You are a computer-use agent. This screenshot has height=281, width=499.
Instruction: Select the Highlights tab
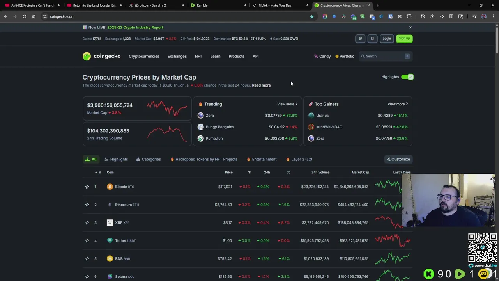116,159
